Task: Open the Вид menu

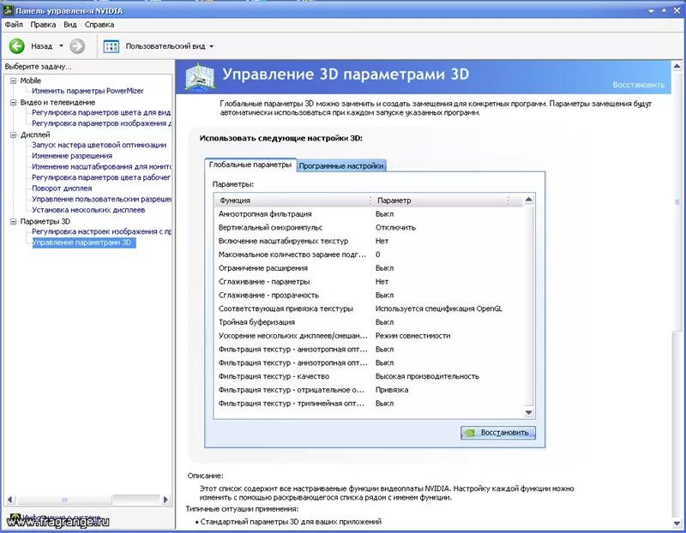Action: pos(70,25)
